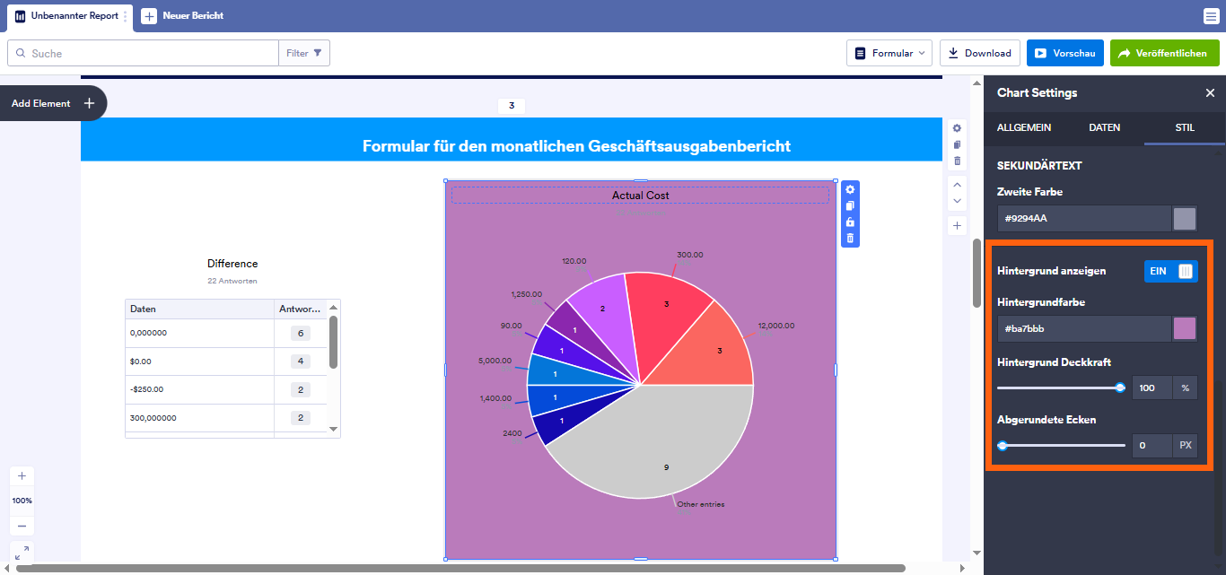This screenshot has height=575, width=1226.
Task: Open the Formular dropdown
Action: (889, 52)
